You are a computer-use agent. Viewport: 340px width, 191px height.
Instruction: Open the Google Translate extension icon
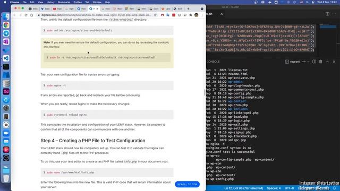(x=168, y=15)
